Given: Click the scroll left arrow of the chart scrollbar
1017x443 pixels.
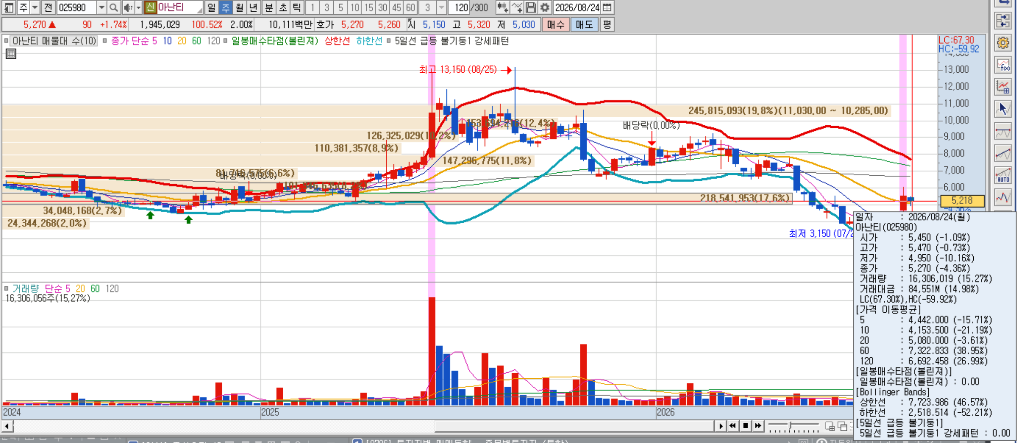Looking at the screenshot, I should click(7, 426).
